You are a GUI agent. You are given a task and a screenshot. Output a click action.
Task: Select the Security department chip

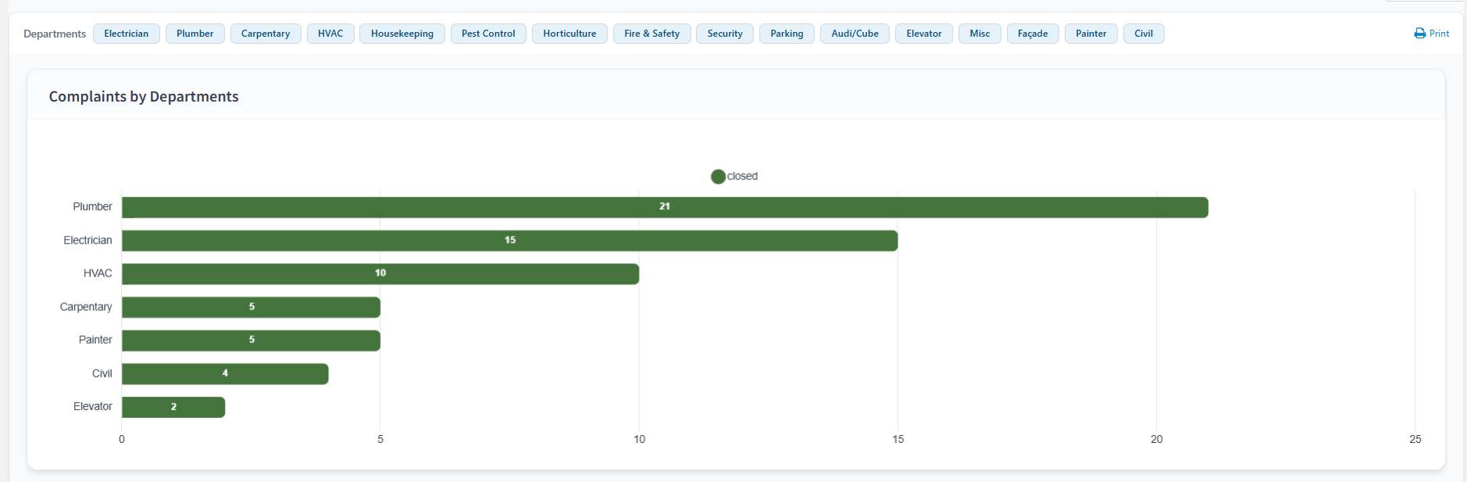(725, 34)
